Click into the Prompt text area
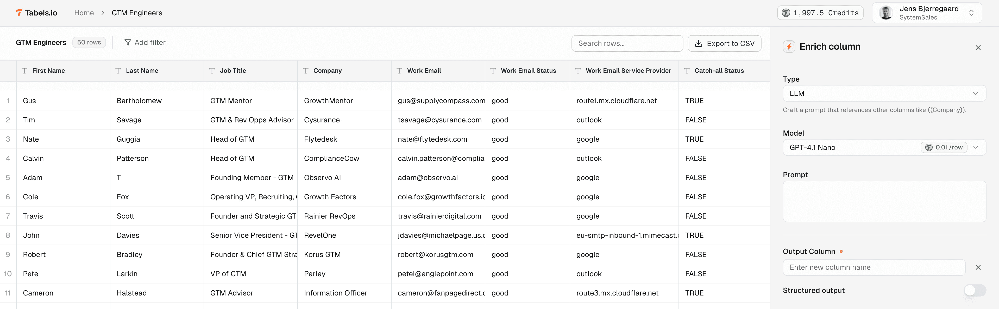 [884, 201]
